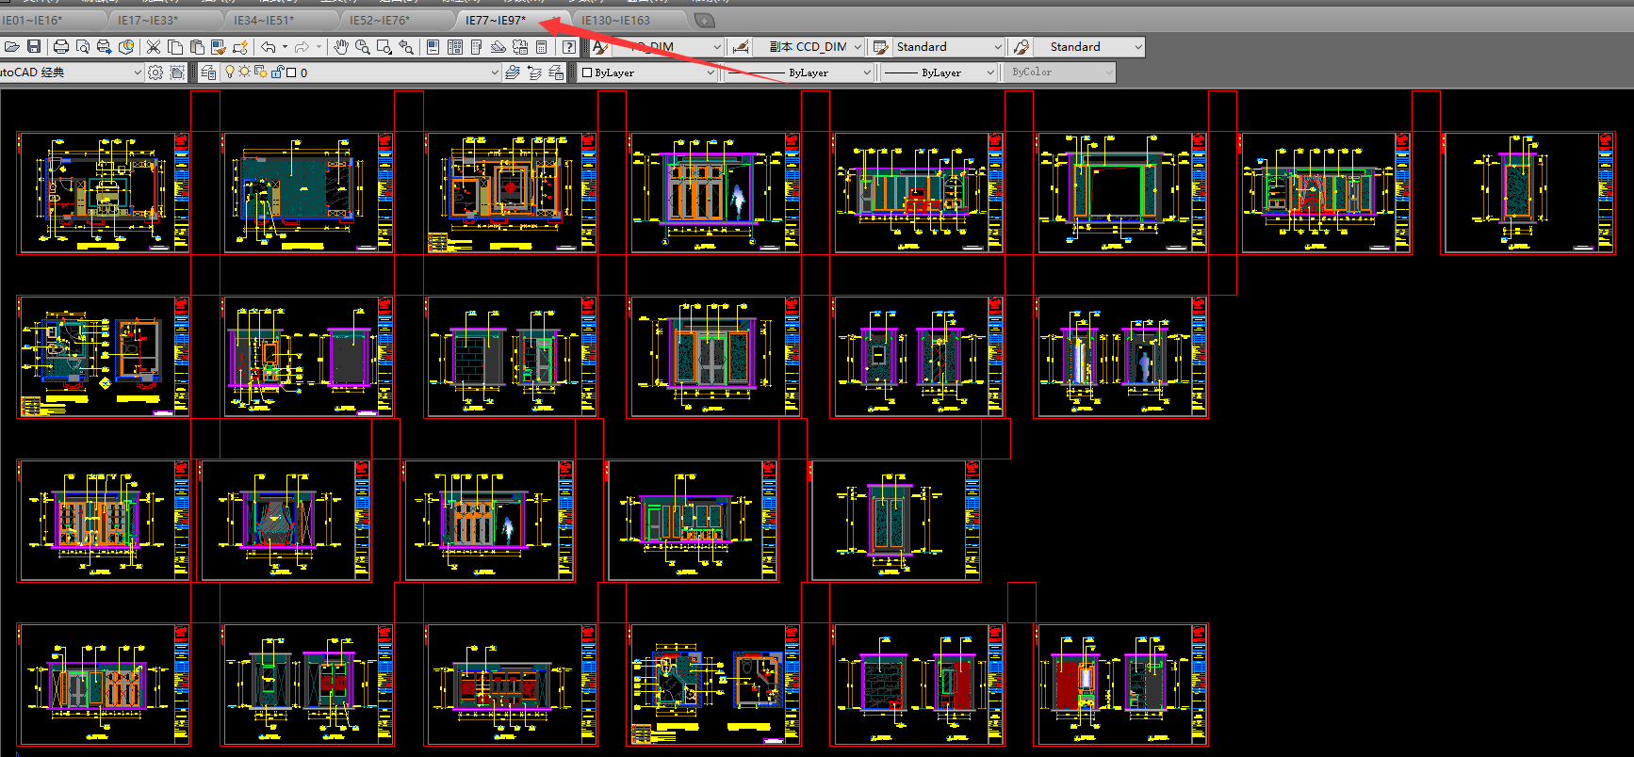Undo the last action with the Undo arrow
This screenshot has height=757, width=1634.
click(269, 47)
